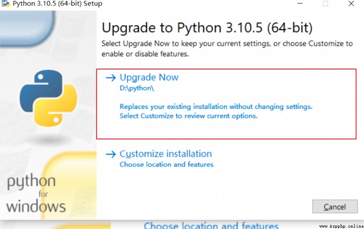This screenshot has width=364, height=229.
Task: Cancel the Python setup
Action: pyautogui.click(x=335, y=206)
